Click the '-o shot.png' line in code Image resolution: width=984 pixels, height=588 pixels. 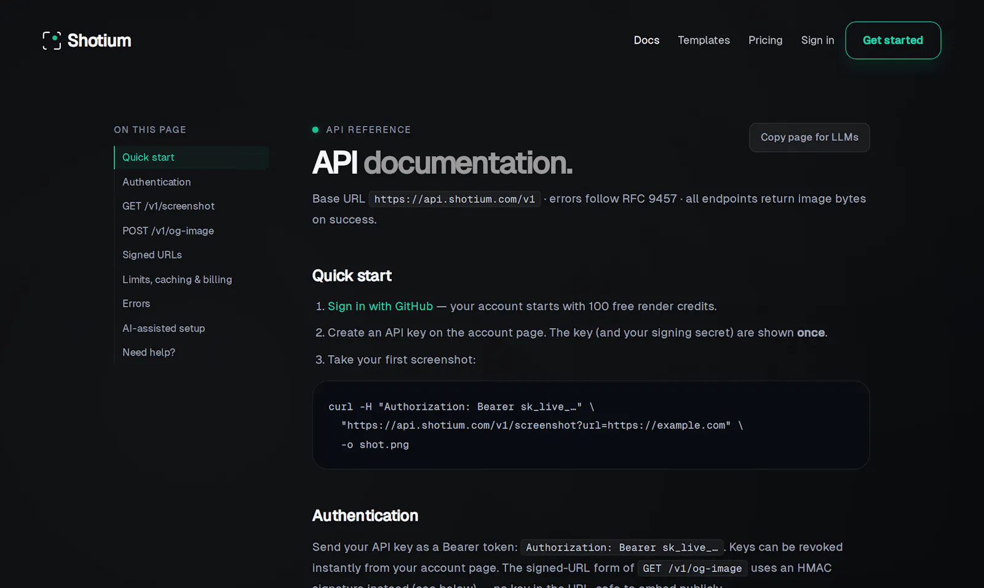pos(375,445)
